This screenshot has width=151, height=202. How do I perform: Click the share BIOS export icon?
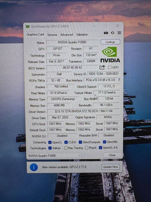click(102, 67)
